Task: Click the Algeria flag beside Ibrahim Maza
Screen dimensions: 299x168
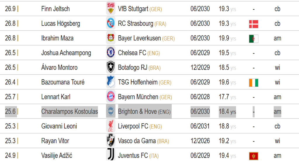Action: (x=253, y=38)
